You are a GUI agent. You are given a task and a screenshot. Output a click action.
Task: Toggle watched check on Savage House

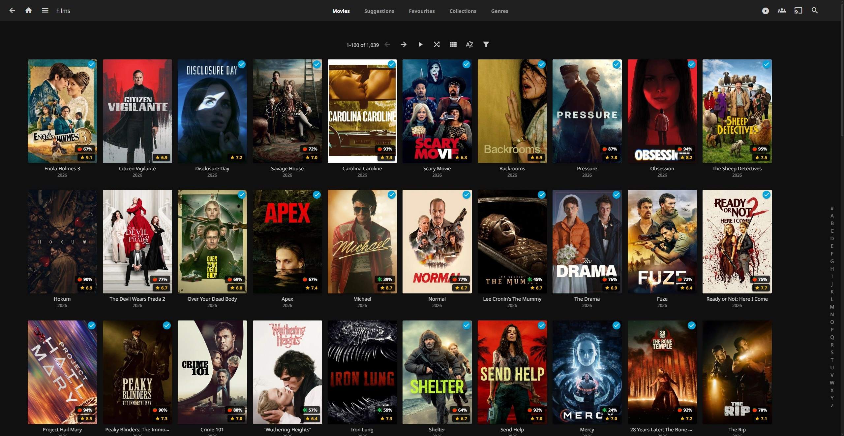317,65
